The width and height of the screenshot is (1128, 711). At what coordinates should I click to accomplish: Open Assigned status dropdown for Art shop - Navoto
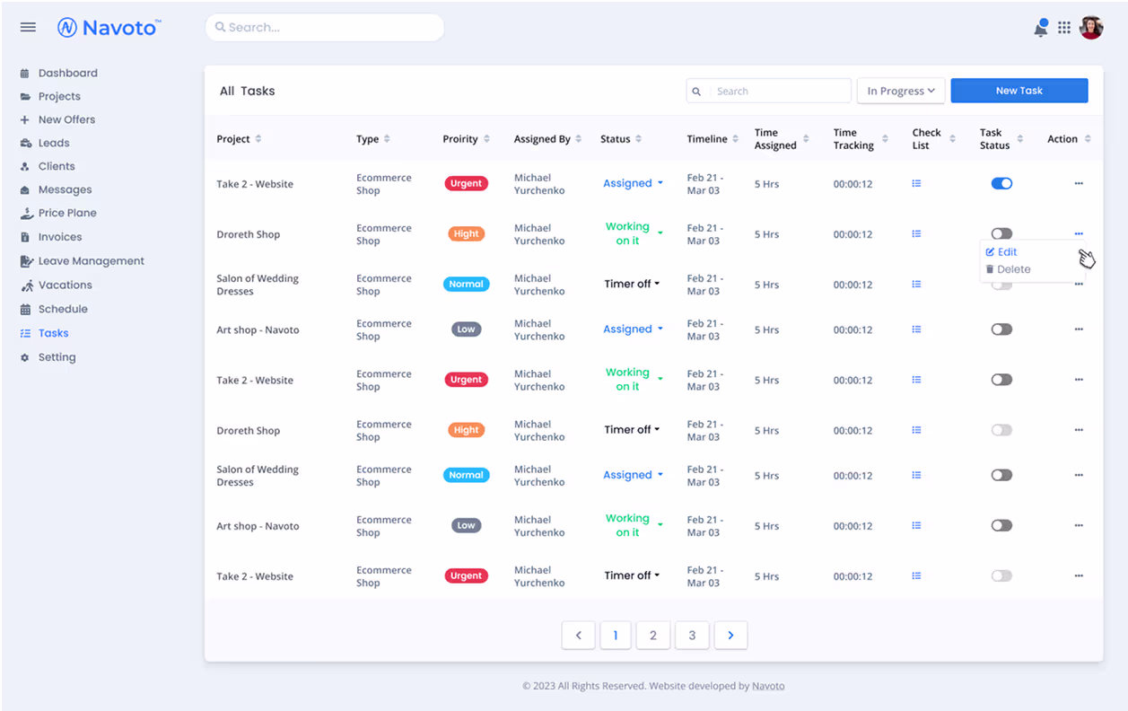pyautogui.click(x=633, y=329)
